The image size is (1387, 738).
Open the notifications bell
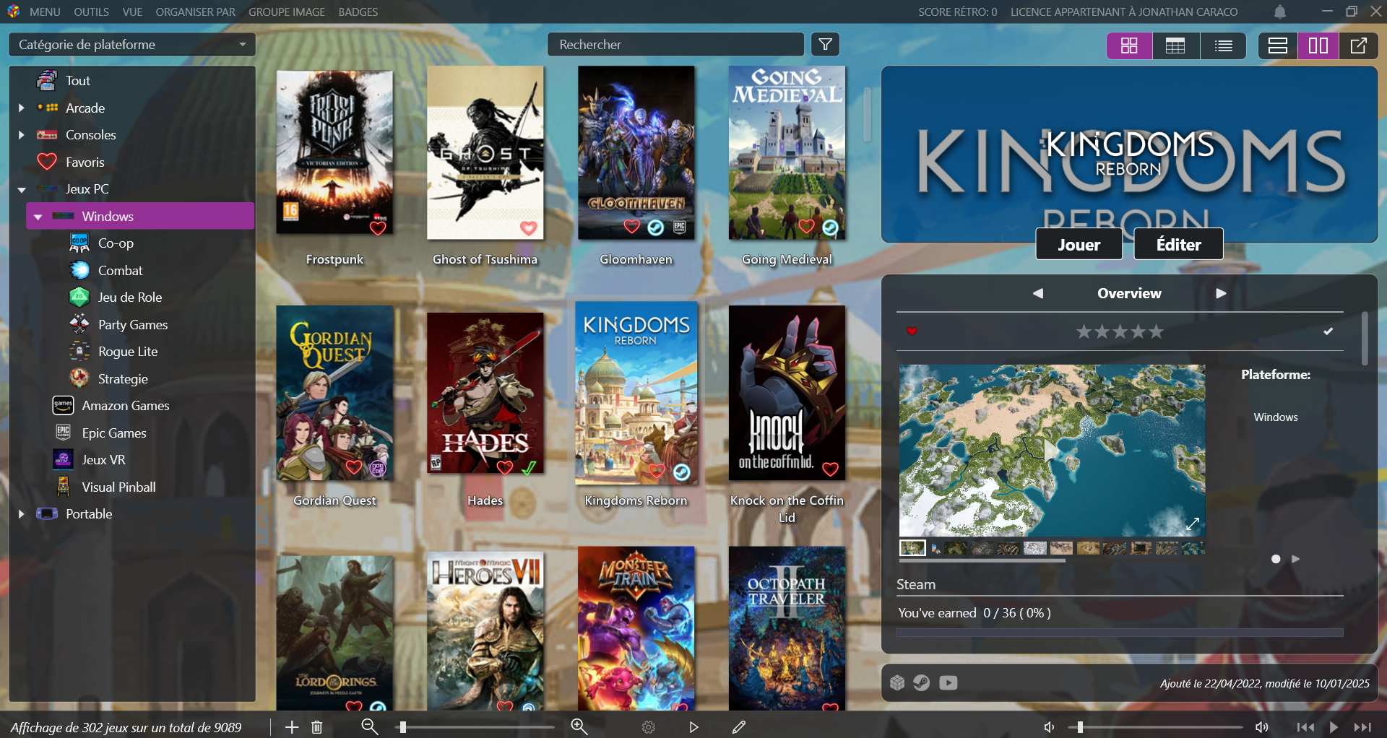point(1280,12)
